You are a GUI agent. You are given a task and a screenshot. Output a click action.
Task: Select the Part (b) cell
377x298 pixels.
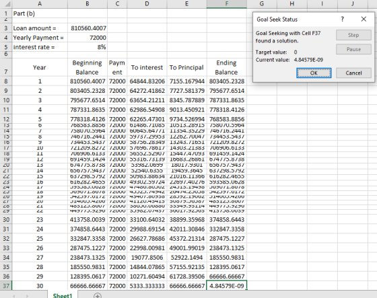point(40,13)
